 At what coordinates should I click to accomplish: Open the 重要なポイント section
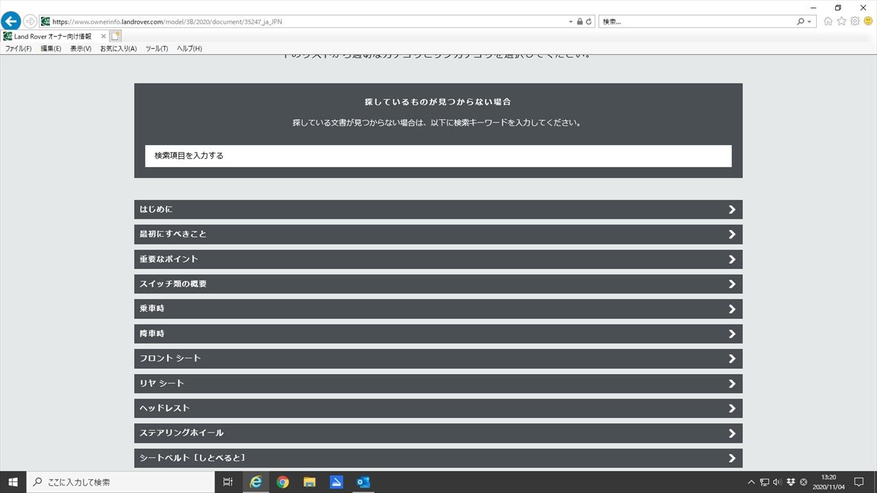(438, 259)
